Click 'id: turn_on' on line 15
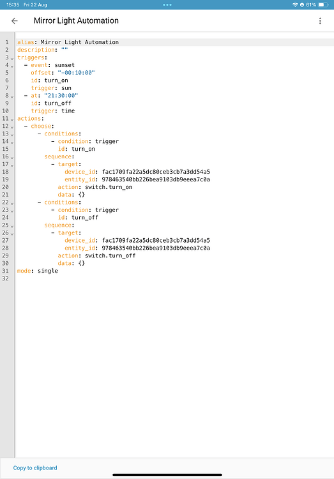Screen dimensions: 334x479 tap(77, 149)
